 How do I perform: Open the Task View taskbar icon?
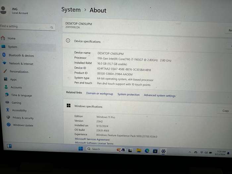coord(130,150)
